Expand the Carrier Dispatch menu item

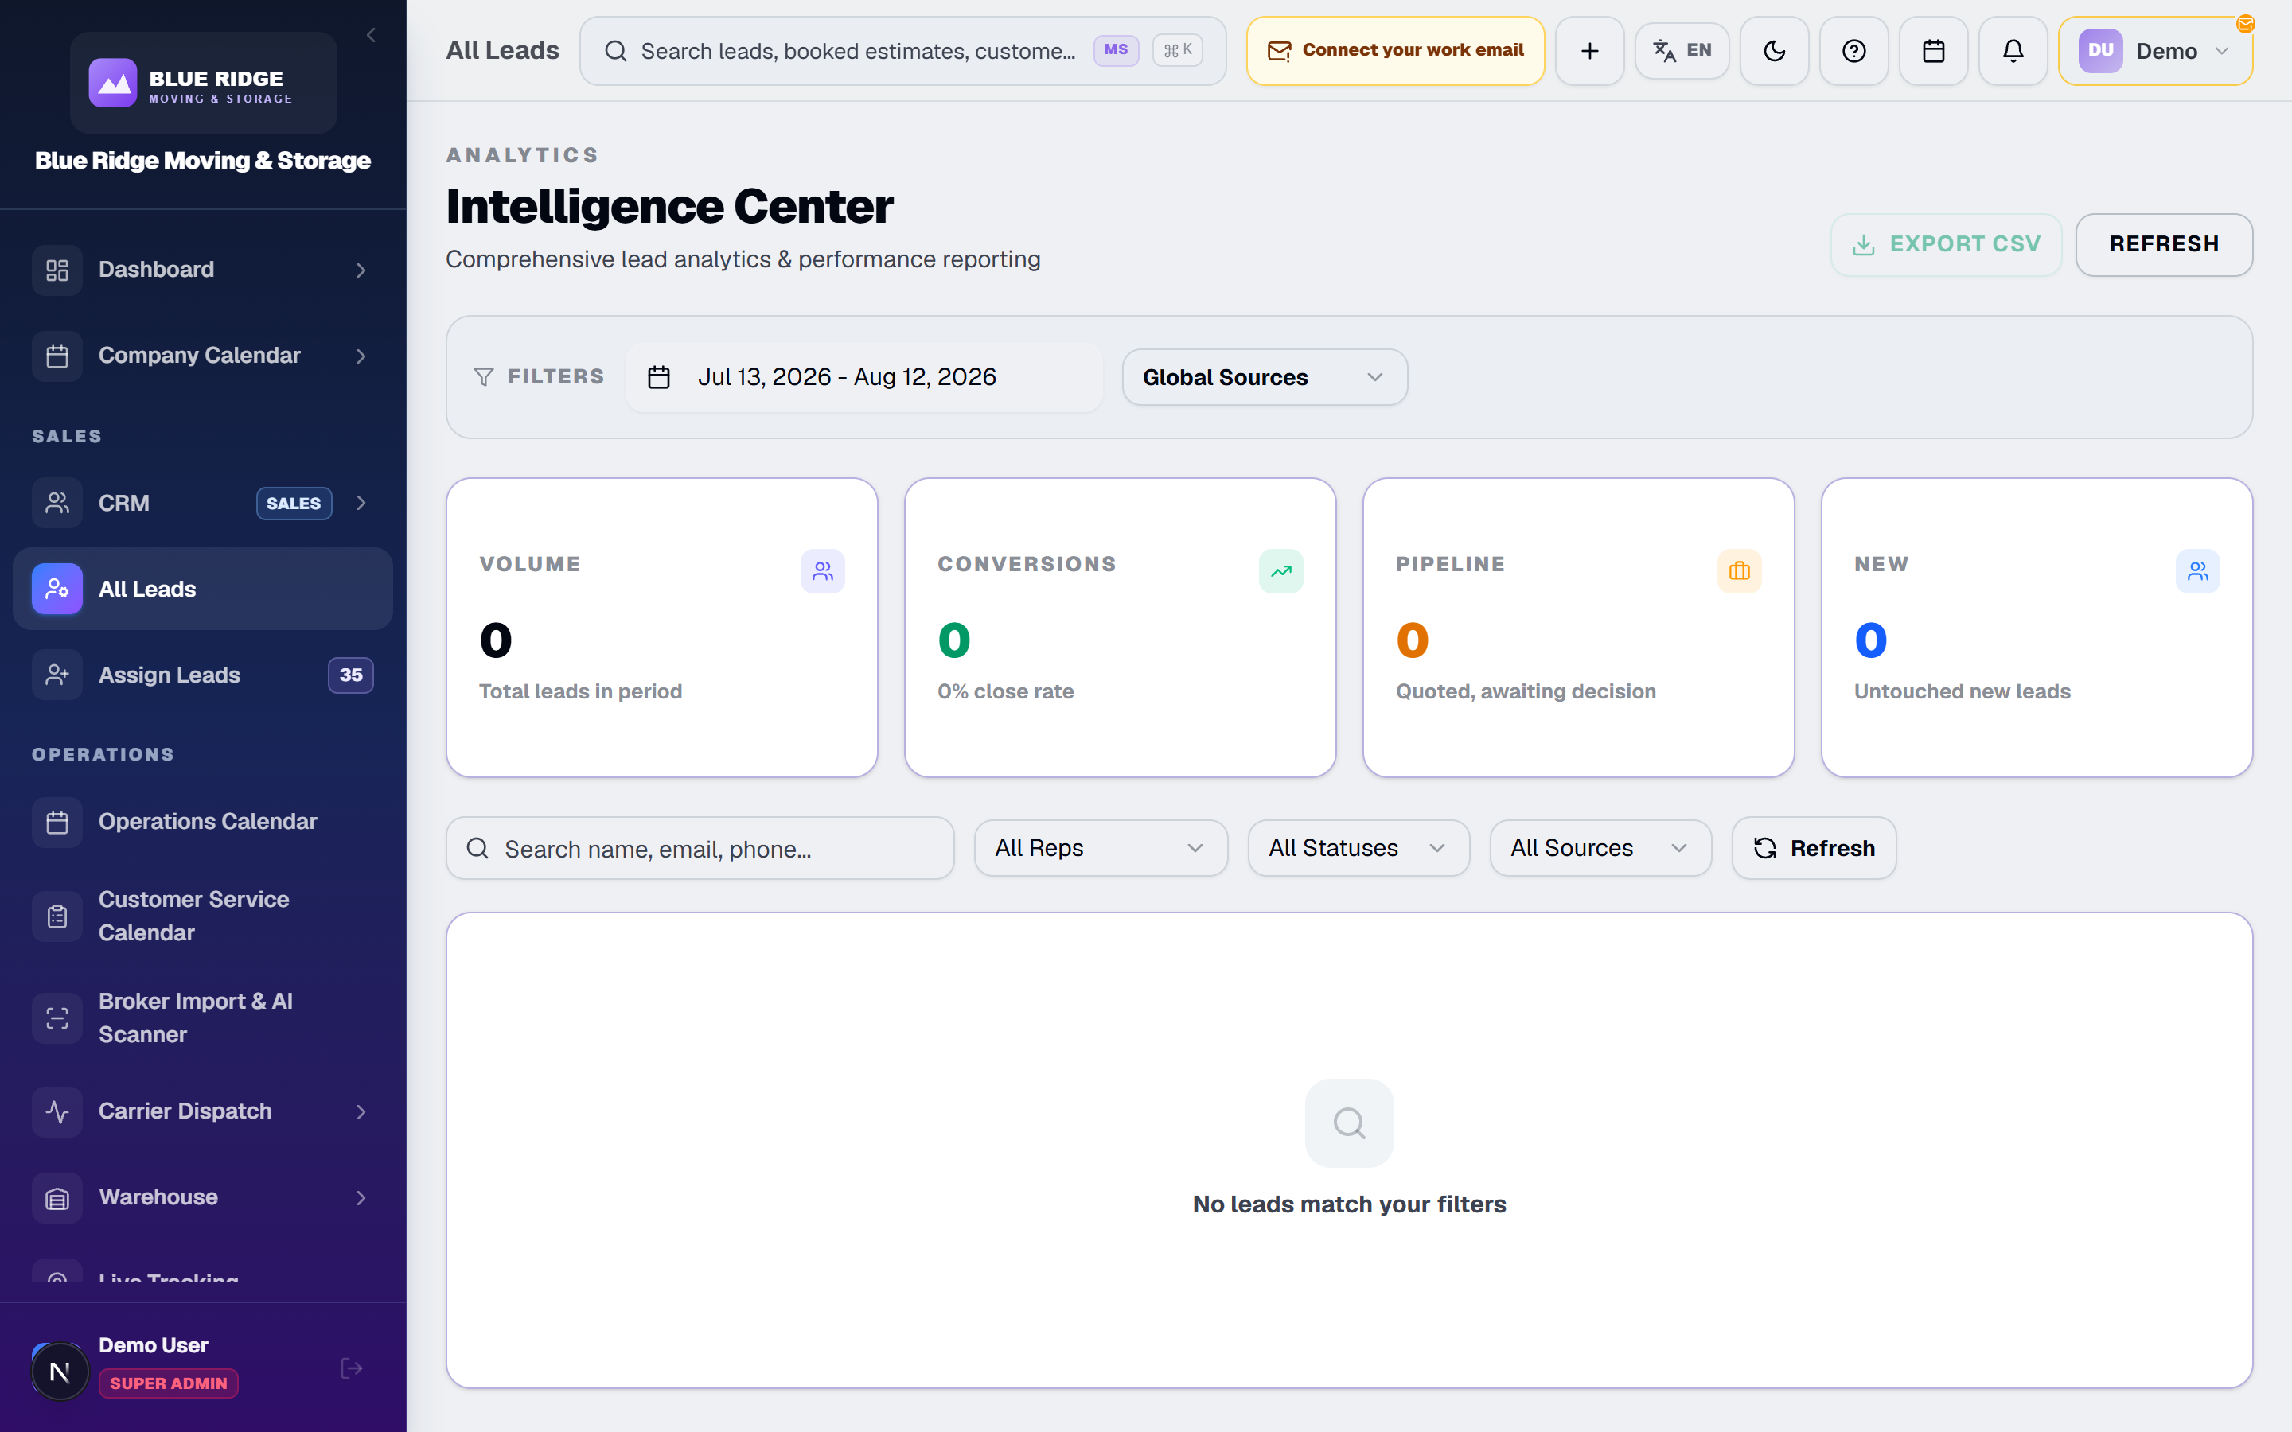[203, 1111]
